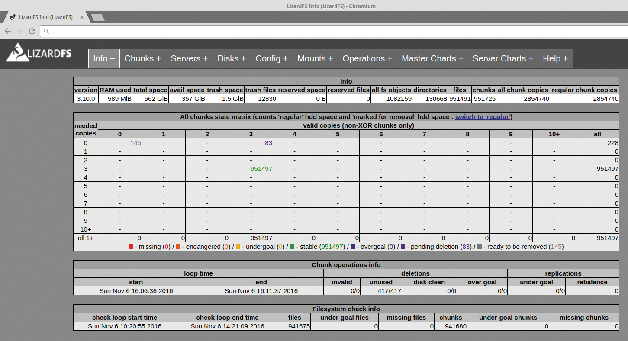Click the search magnifier in the address bar
Viewport: 628px width, 341px height.
(x=46, y=31)
